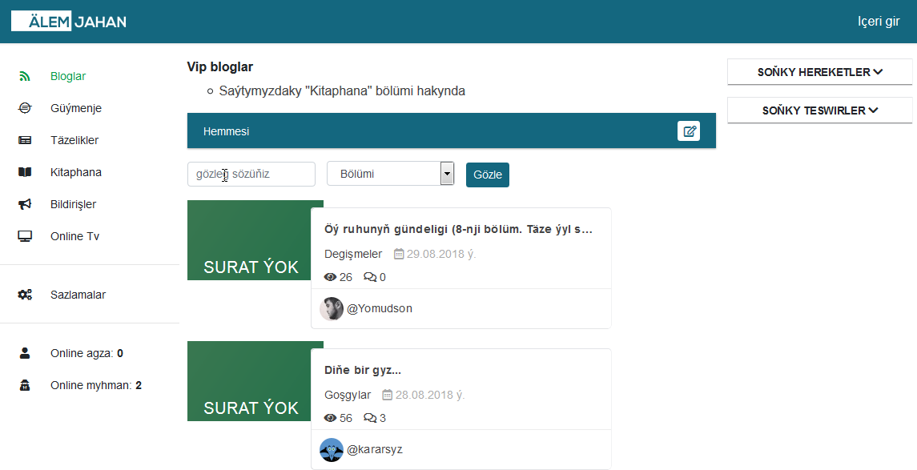Select Online Tv menu item

[x=74, y=236]
